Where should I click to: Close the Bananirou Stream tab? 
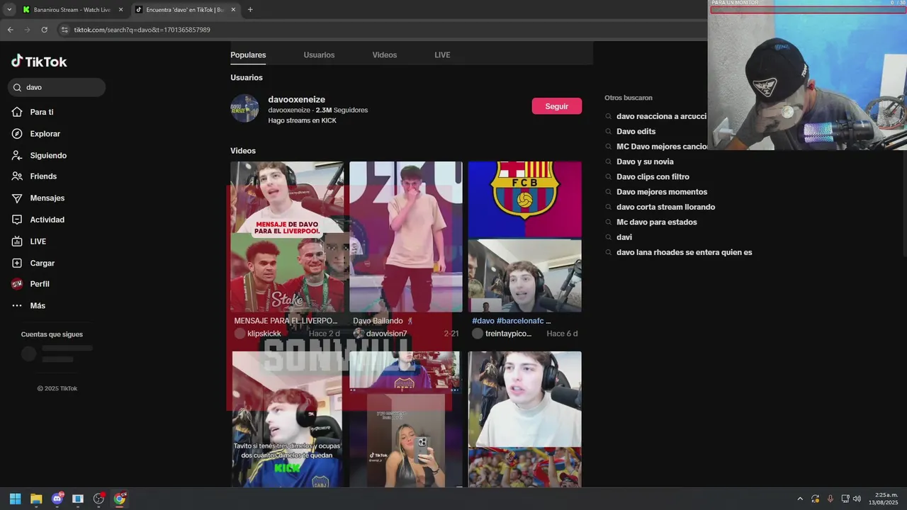click(120, 10)
